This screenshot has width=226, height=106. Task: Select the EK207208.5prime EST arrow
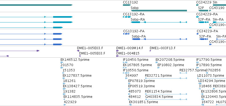(157, 62)
